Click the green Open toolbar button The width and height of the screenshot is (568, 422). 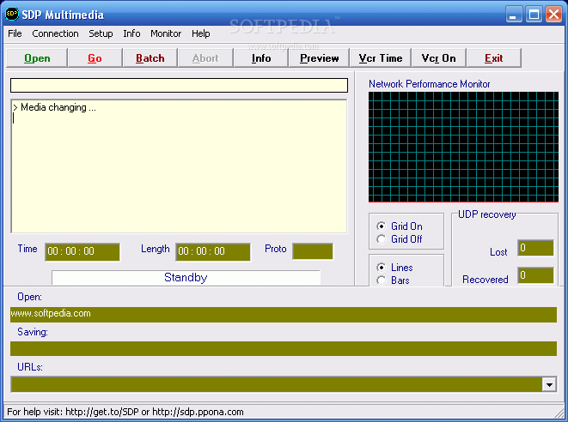pyautogui.click(x=37, y=58)
